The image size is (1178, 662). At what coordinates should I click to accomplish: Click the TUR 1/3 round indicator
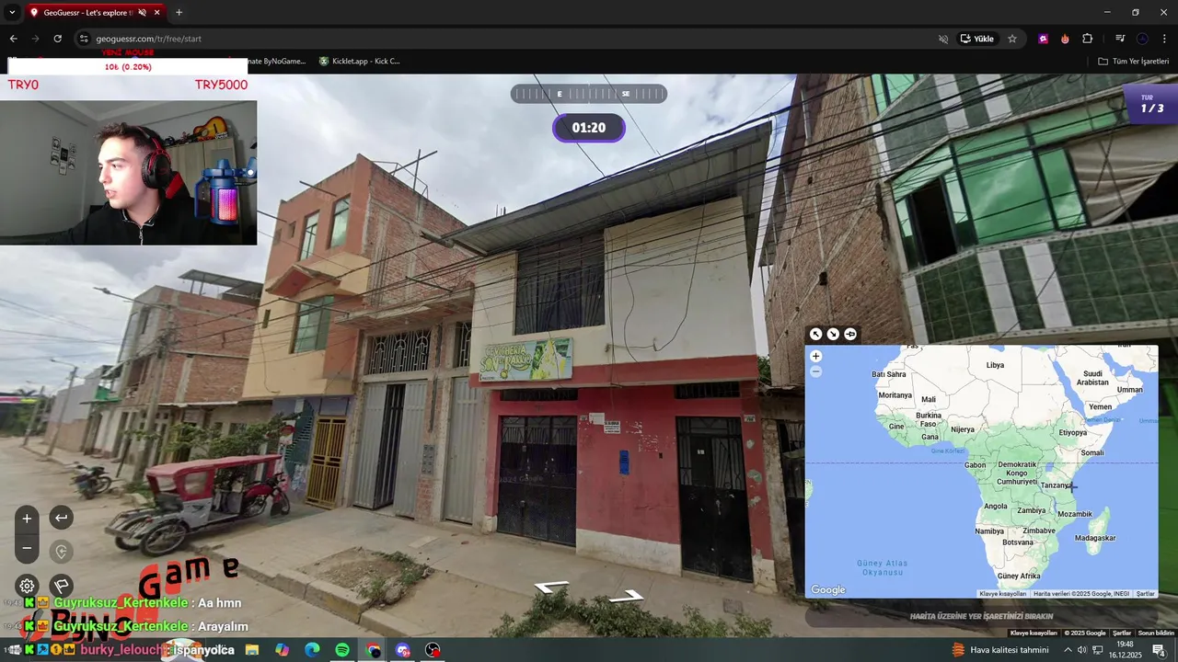click(1152, 104)
